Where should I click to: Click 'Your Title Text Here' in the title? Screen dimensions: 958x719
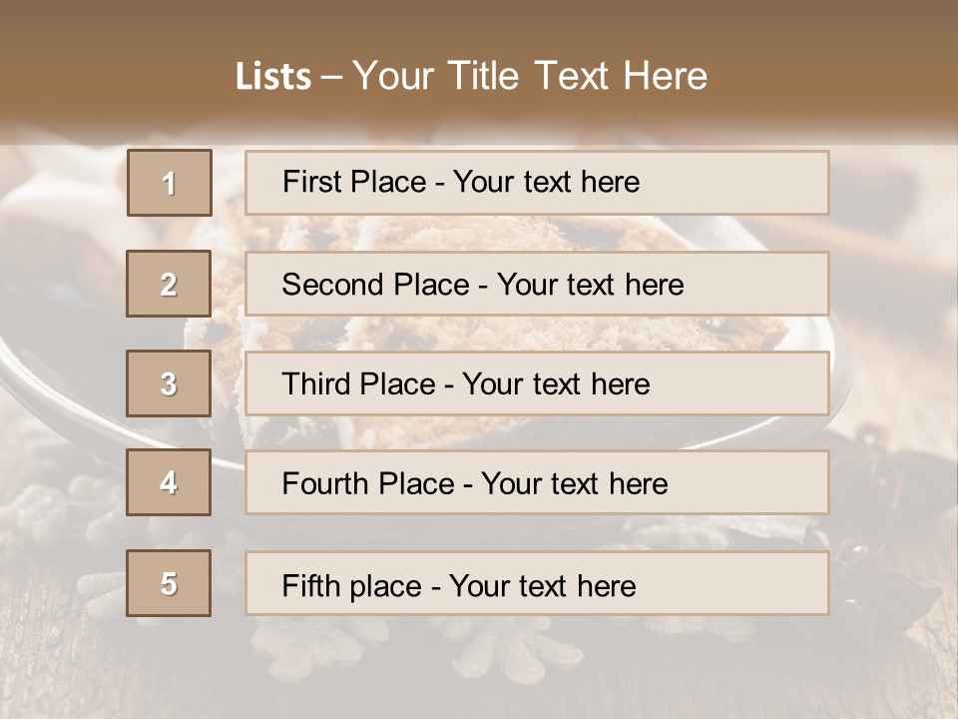[x=530, y=77]
